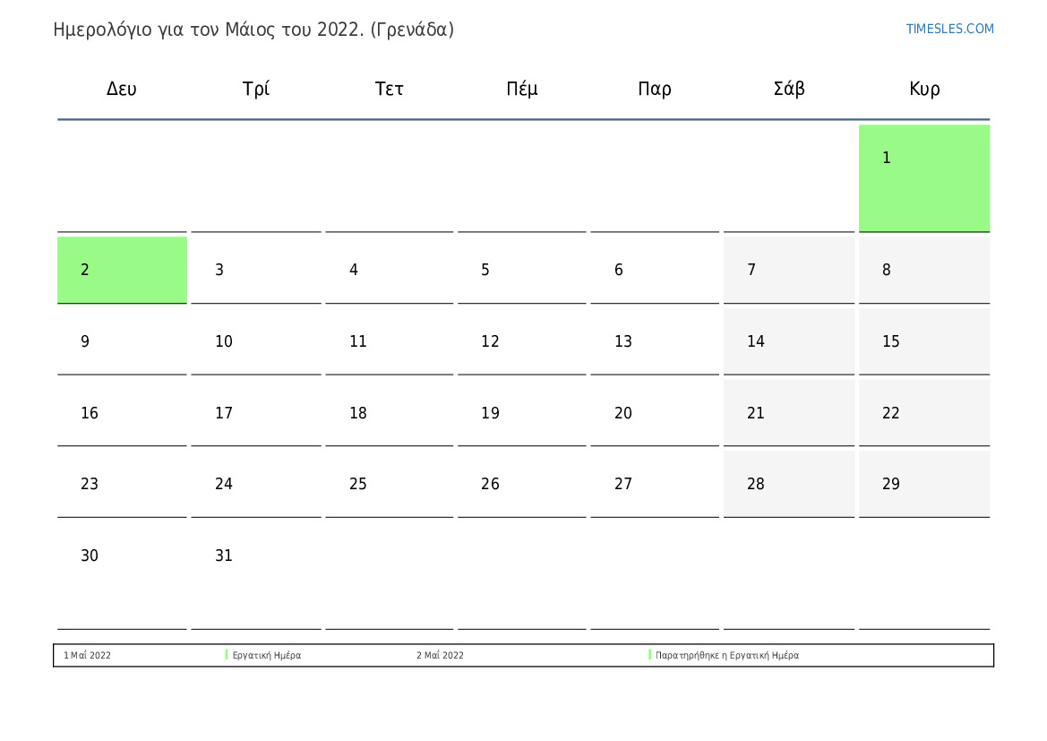The height and width of the screenshot is (741, 1047).
Task: Click the Πέμ weekday header
Action: [521, 89]
